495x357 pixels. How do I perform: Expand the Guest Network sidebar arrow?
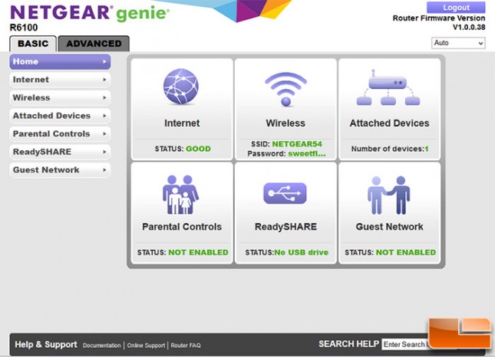104,170
